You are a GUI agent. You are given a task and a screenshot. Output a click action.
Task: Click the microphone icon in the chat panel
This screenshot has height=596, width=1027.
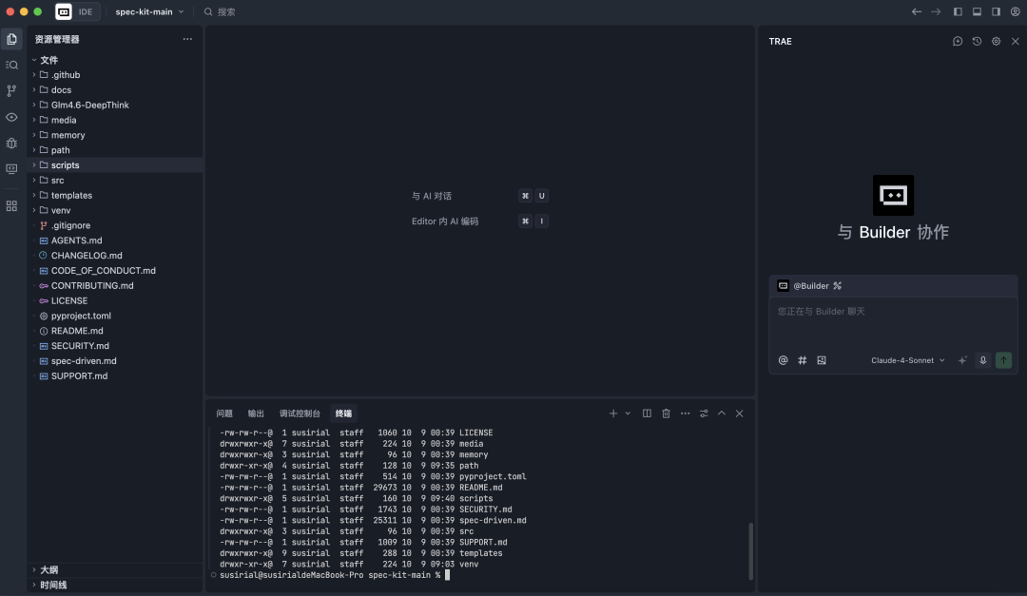(982, 360)
